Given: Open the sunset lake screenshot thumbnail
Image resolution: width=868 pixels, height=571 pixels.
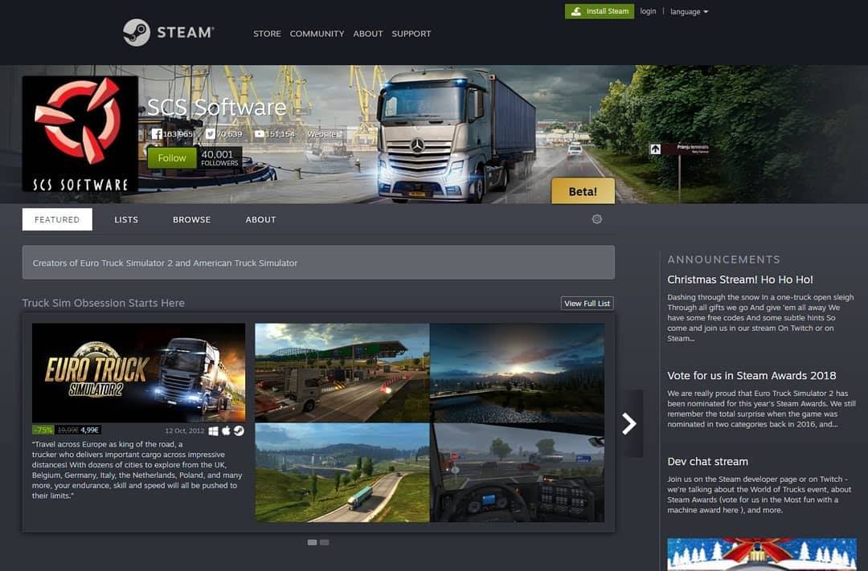Looking at the screenshot, I should (517, 373).
